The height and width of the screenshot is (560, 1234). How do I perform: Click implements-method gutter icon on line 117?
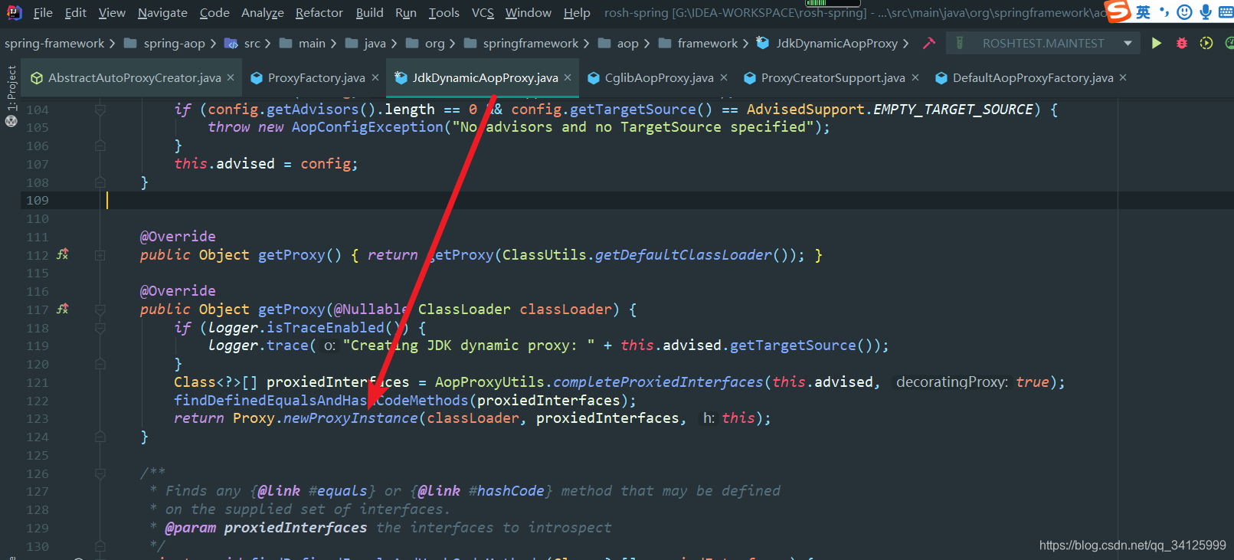click(x=63, y=309)
